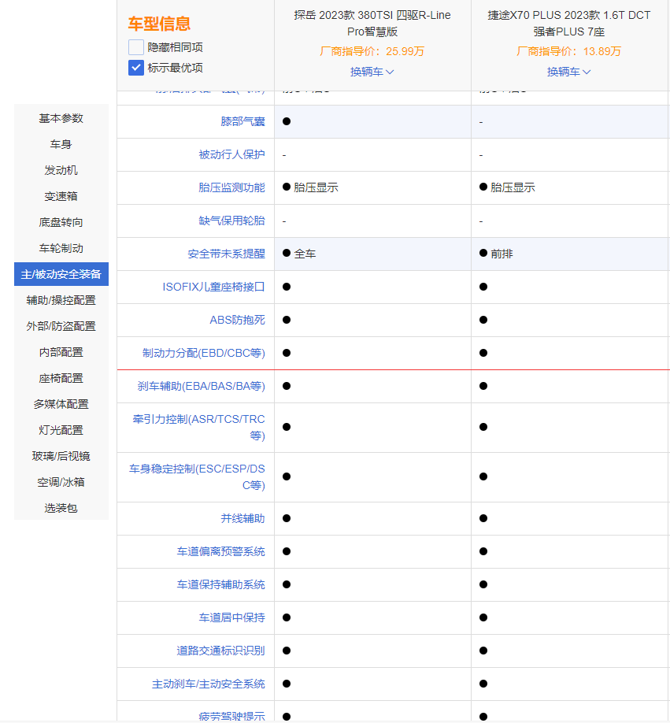
Task: Click the 车道居中保持 link
Action: [231, 617]
